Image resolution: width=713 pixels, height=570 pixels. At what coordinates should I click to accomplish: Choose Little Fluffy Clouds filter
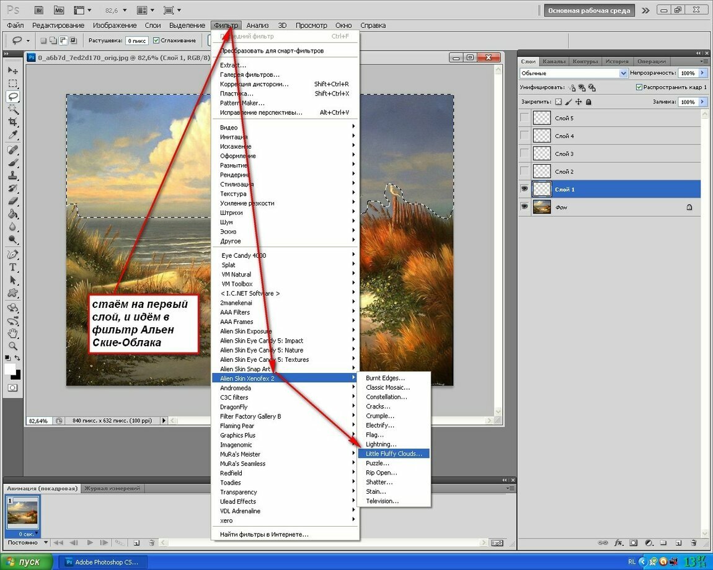(x=394, y=454)
